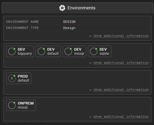Screen dimensions: 154x125
Task: Open the PROD default environment card
Action: pyautogui.click(x=19, y=78)
